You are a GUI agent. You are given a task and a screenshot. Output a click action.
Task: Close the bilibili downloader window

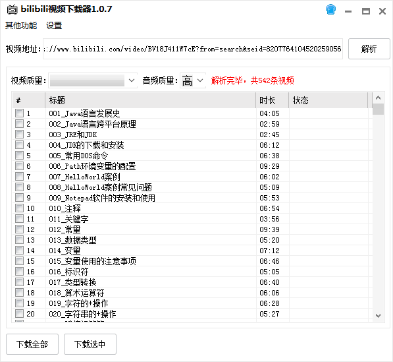382,11
